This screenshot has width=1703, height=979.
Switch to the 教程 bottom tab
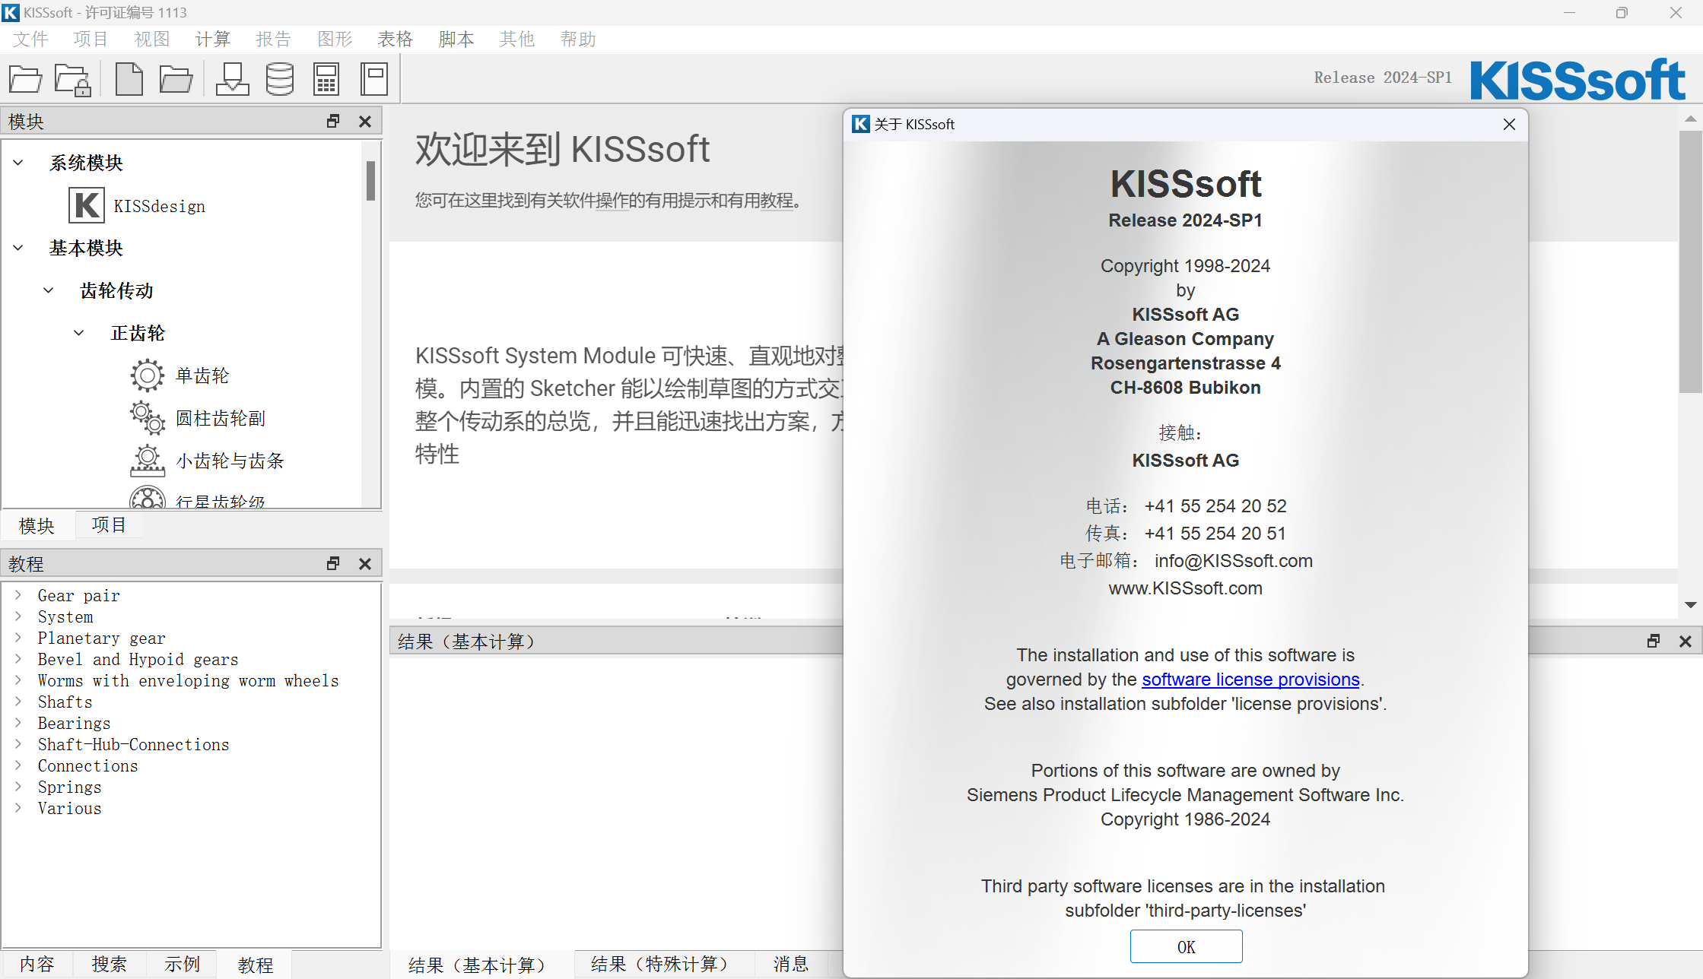(x=255, y=965)
